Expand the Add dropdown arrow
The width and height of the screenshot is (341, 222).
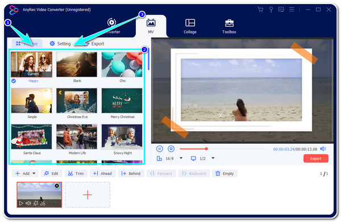point(34,174)
